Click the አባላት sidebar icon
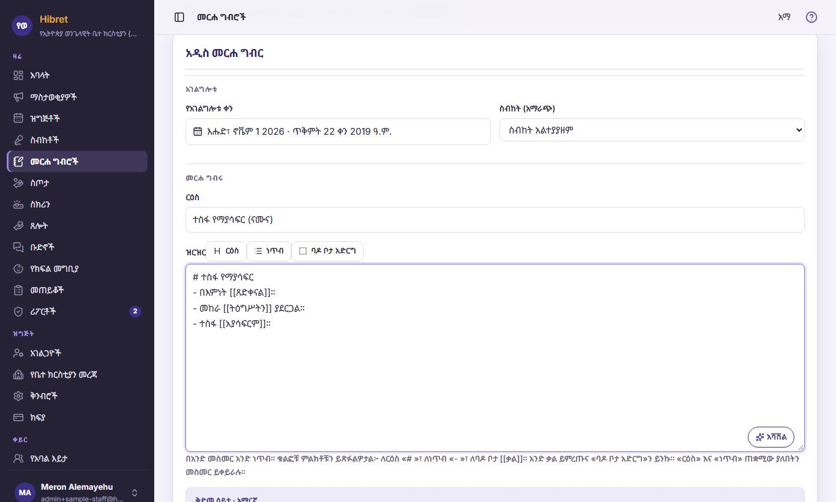 pos(18,75)
